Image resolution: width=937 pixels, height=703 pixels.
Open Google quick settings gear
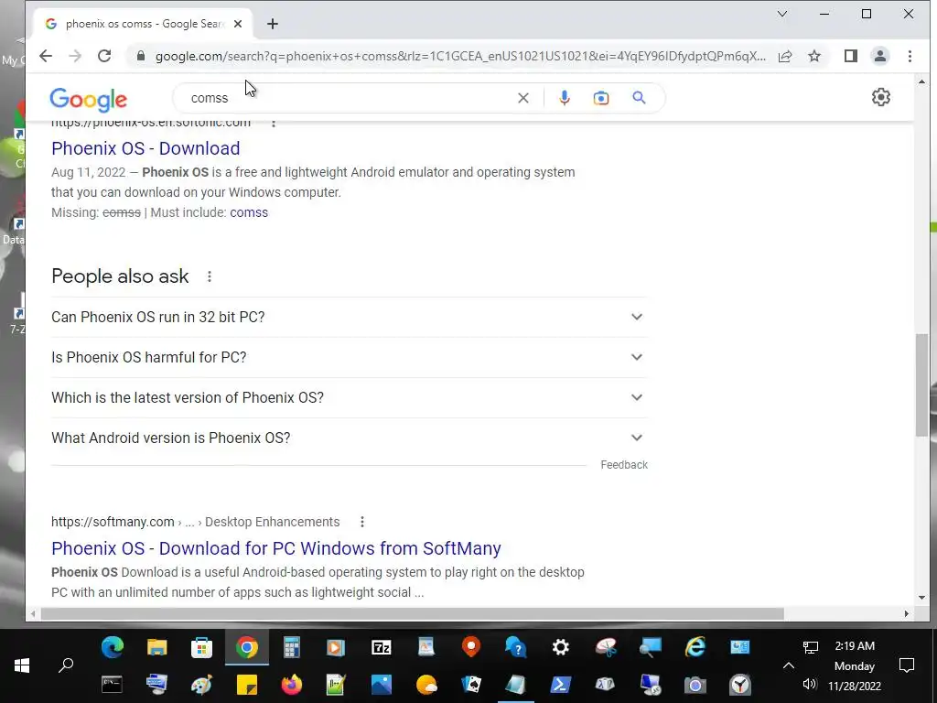881,97
